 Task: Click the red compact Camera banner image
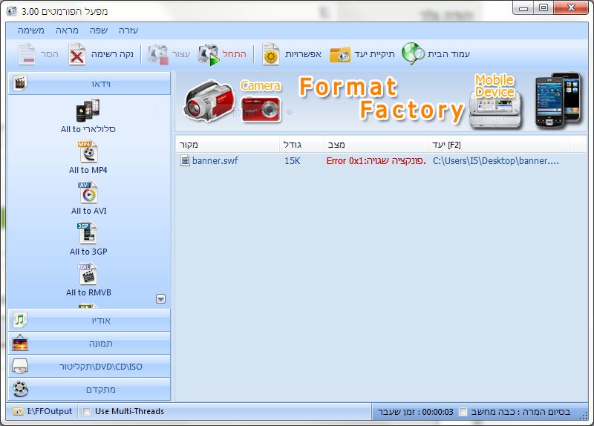point(261,109)
